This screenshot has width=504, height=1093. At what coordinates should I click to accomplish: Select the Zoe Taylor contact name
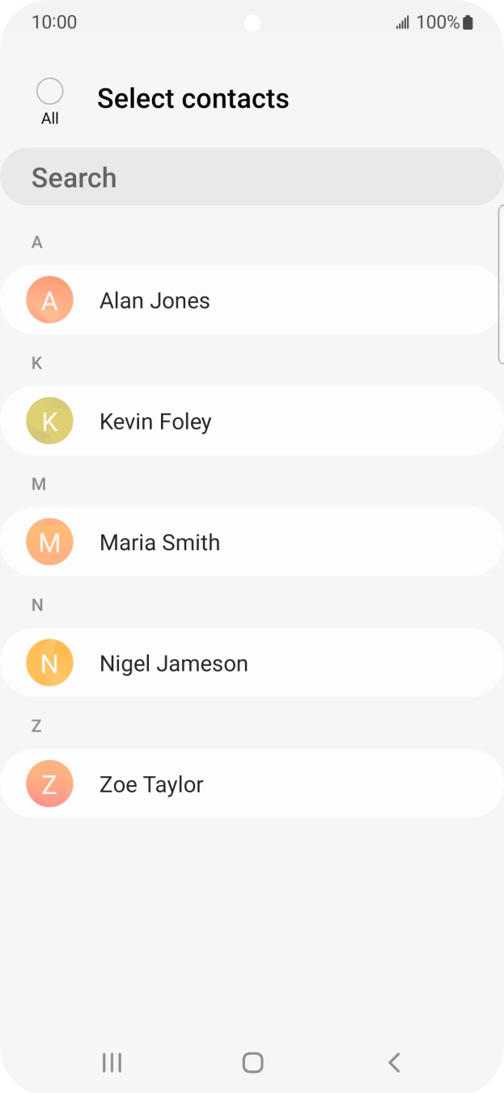point(151,783)
